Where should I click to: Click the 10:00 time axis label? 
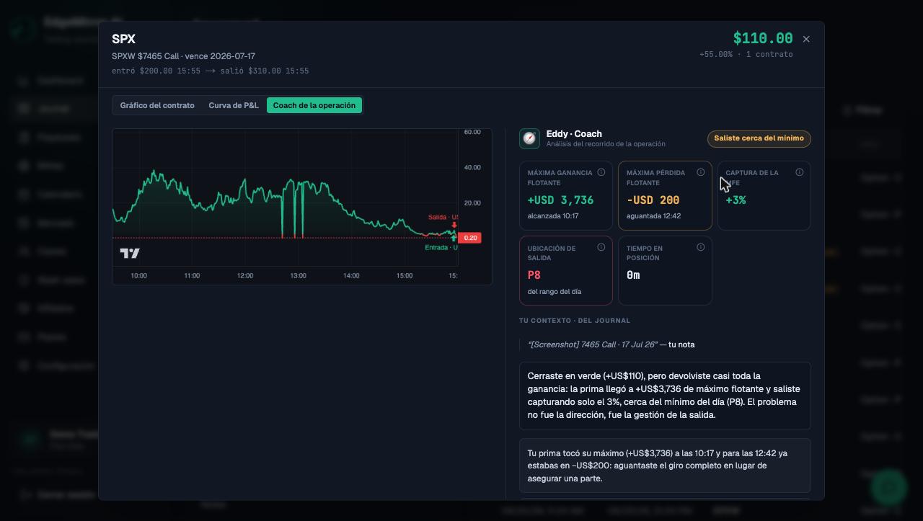click(138, 276)
